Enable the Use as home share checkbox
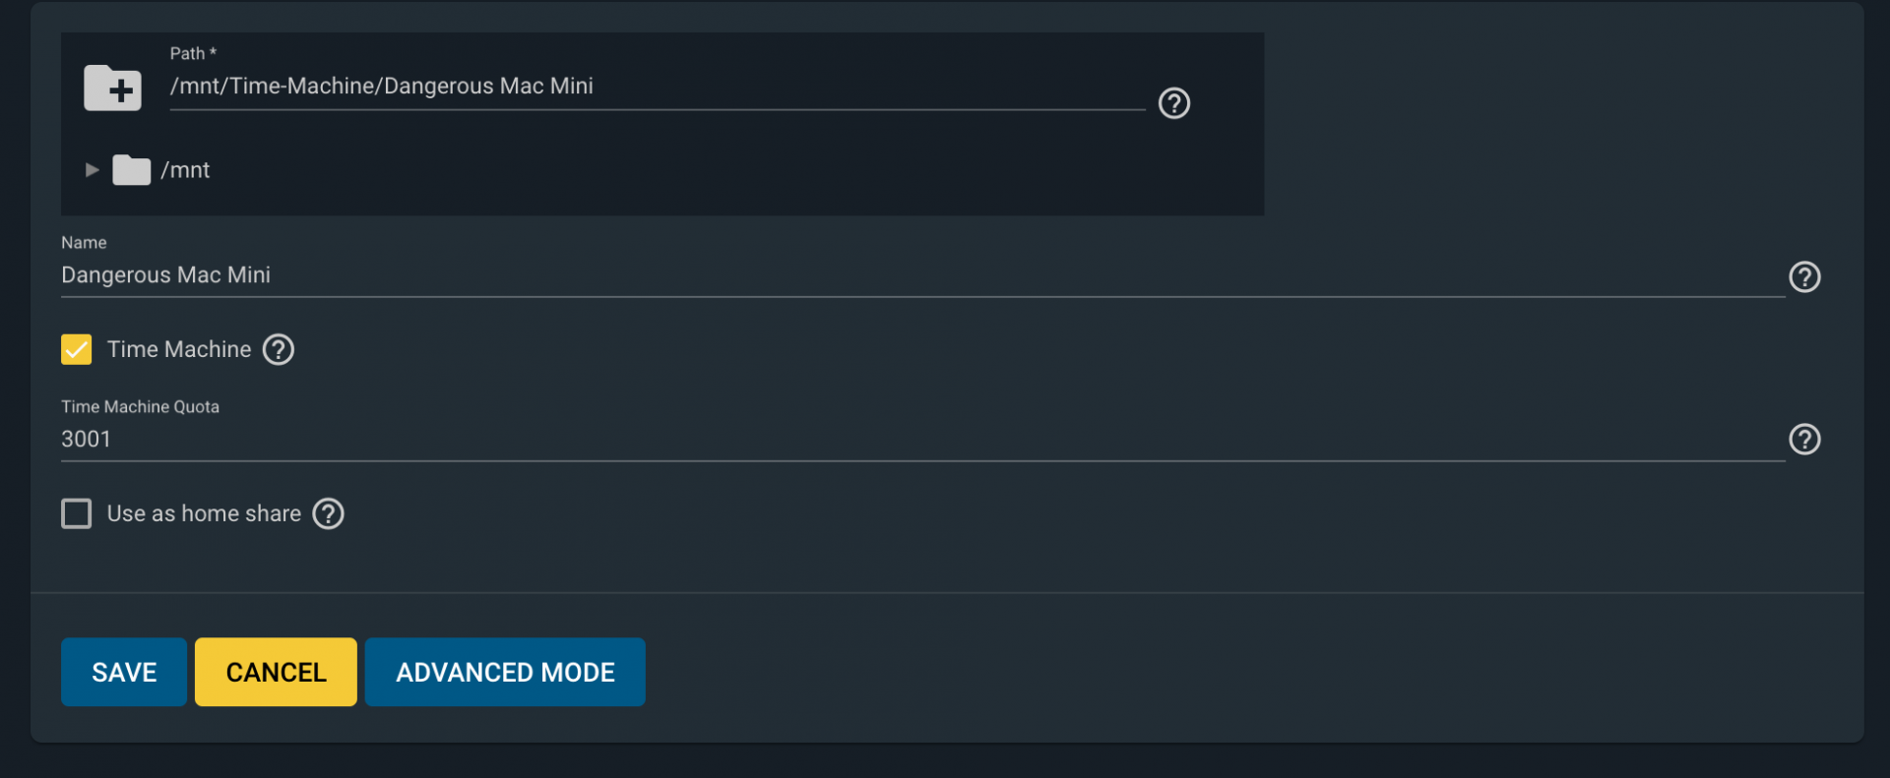 coord(77,513)
